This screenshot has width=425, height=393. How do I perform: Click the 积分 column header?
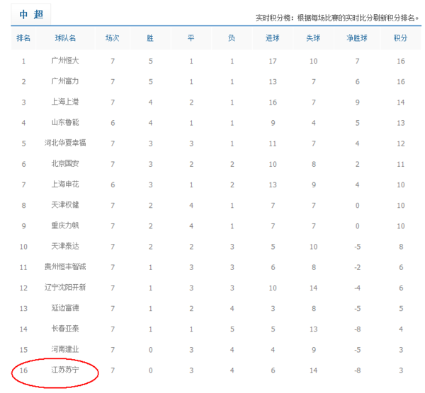pyautogui.click(x=401, y=38)
